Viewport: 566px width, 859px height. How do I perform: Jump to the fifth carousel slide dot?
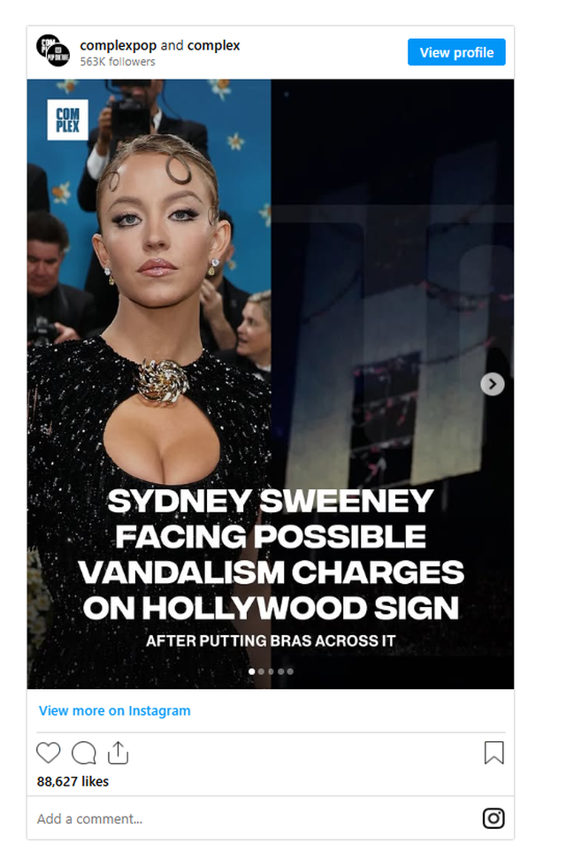[290, 671]
